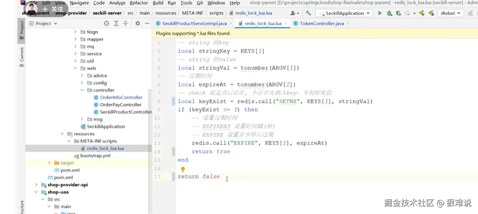This screenshot has height=214, width=478.
Task: Close the SeckillProductServiceImpl.java tab
Action: pyautogui.click(x=231, y=23)
